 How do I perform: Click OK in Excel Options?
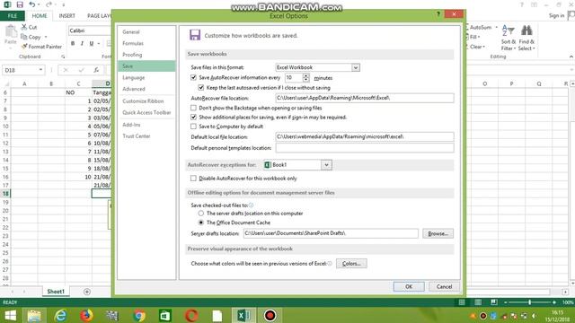(x=409, y=287)
